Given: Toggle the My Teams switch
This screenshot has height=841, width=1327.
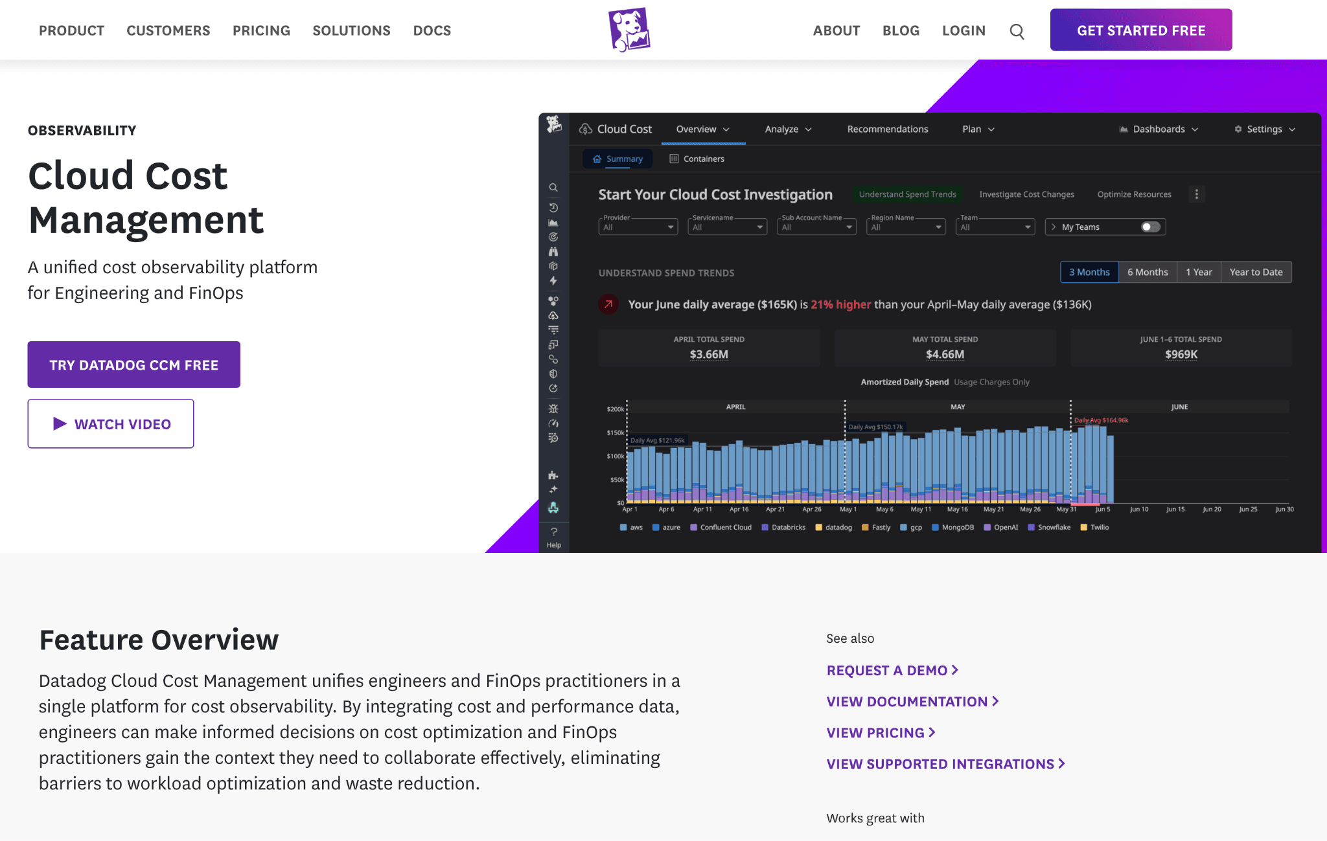Looking at the screenshot, I should tap(1150, 227).
